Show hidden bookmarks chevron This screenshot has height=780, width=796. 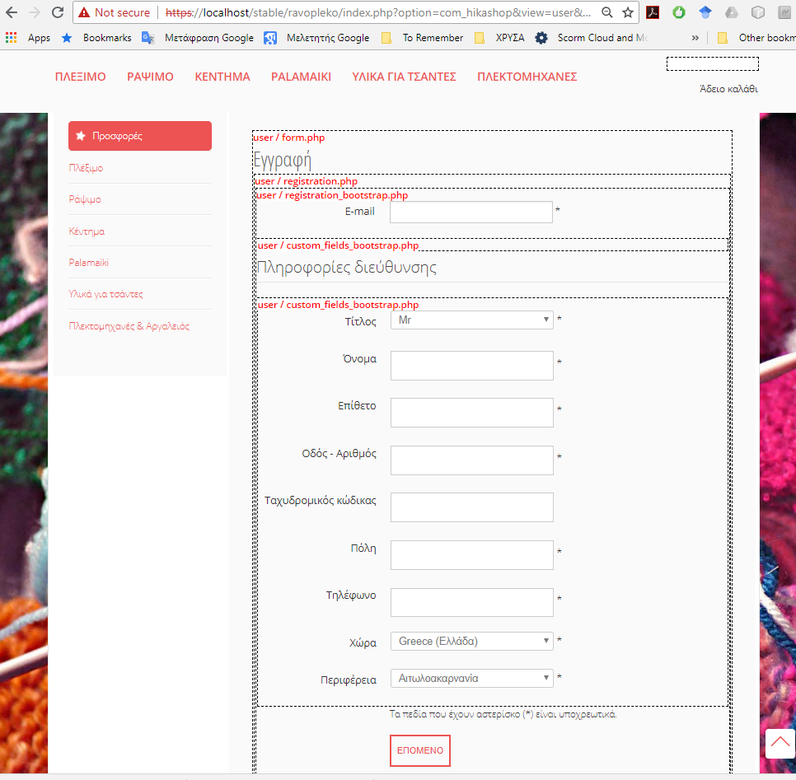[x=695, y=38]
